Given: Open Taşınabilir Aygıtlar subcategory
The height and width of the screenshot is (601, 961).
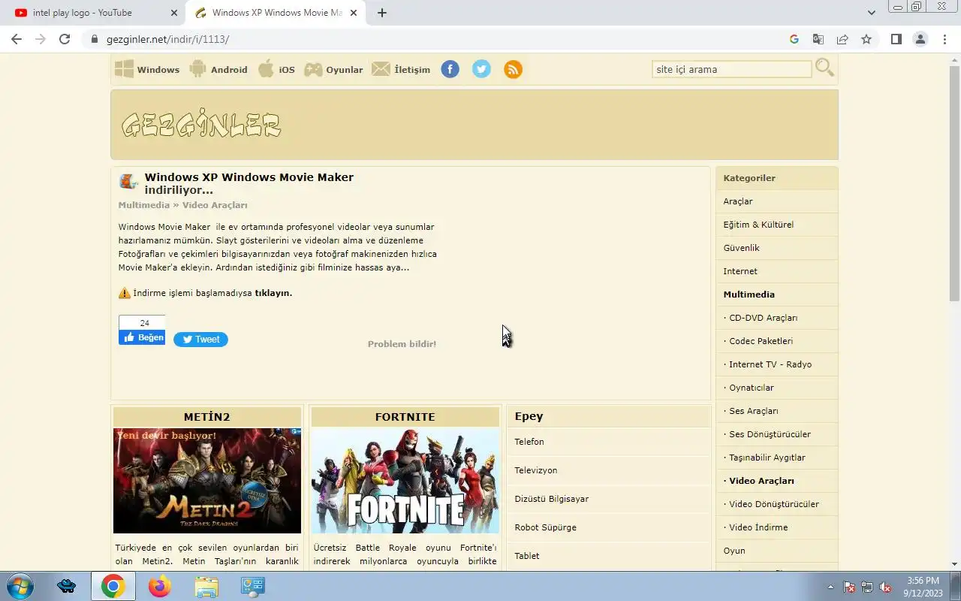Looking at the screenshot, I should pos(776,458).
